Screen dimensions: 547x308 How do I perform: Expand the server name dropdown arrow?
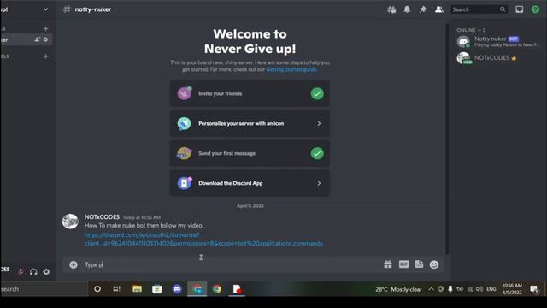(45, 9)
